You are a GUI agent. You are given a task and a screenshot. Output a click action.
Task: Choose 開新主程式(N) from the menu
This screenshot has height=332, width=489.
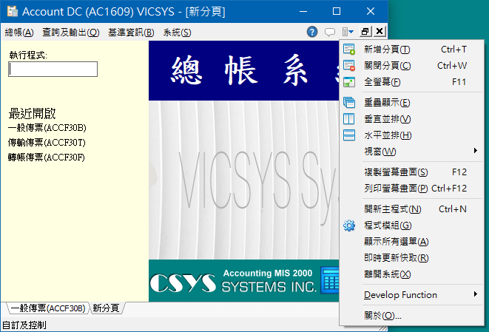click(x=411, y=209)
